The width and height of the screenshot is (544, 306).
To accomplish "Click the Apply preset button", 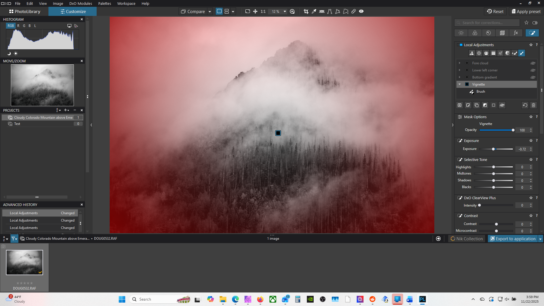I will coord(526,12).
